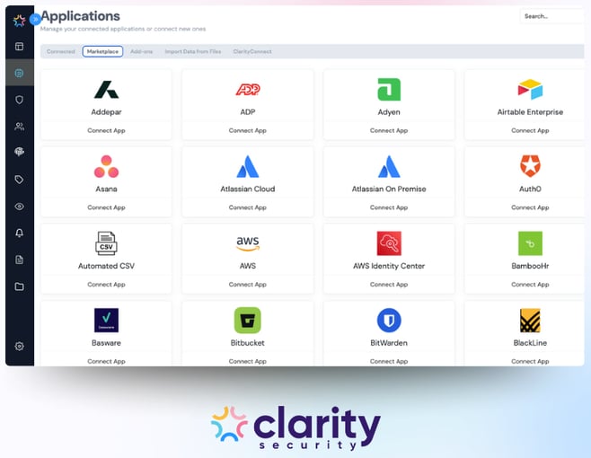
Task: Select the Applications chip icon in sidebar
Action: (x=19, y=73)
